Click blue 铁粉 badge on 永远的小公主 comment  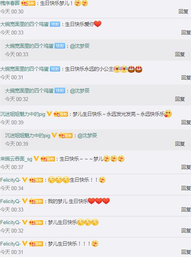pyautogui.click(x=55, y=69)
